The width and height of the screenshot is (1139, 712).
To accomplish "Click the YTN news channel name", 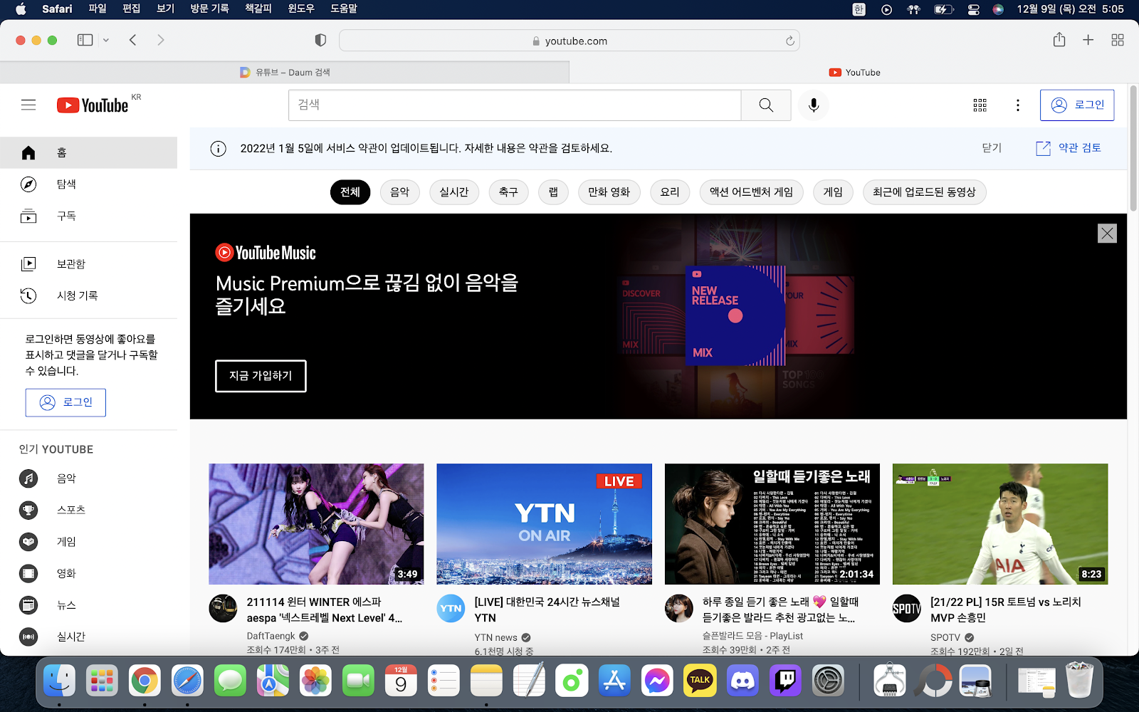I will 496,637.
